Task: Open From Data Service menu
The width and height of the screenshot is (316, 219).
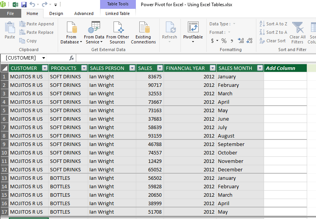Action: [94, 33]
